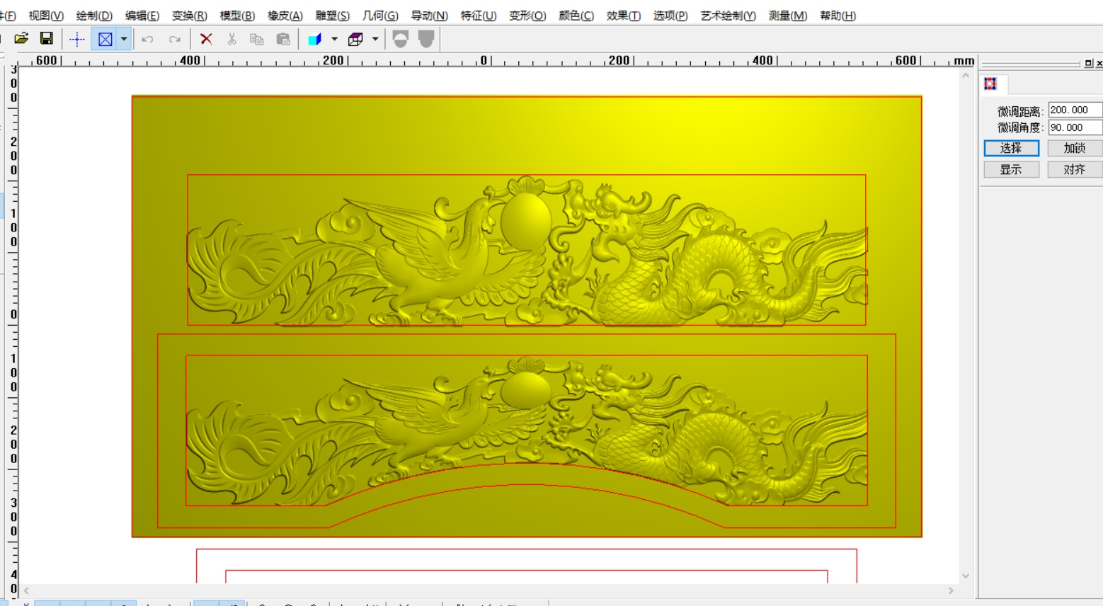The height and width of the screenshot is (606, 1103).
Task: Copy selection with the copy icon
Action: [x=257, y=39]
